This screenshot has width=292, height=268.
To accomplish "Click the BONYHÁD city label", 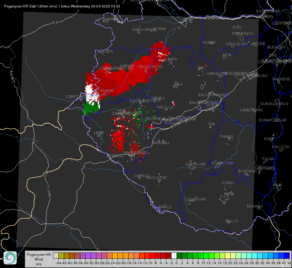I will (x=248, y=171).
